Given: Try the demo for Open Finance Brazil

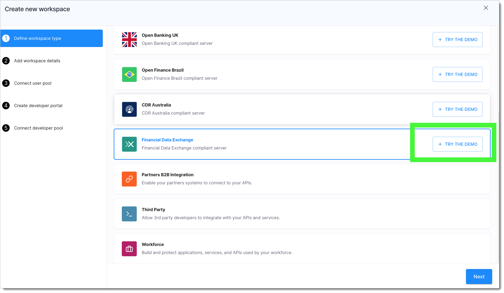Looking at the screenshot, I should 457,74.
